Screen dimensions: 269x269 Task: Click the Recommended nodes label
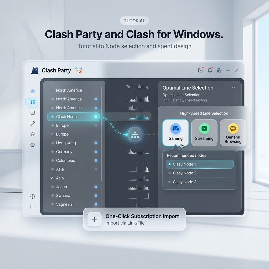coord(187,156)
